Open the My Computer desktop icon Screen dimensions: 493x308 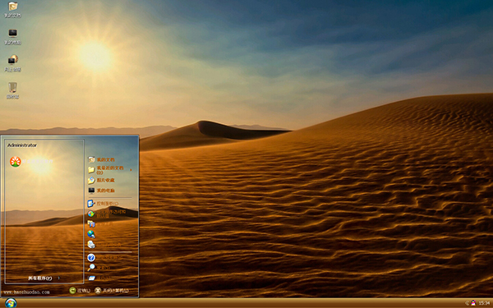[13, 36]
